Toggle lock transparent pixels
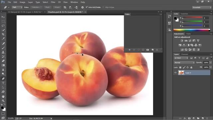 [x=180, y=67]
